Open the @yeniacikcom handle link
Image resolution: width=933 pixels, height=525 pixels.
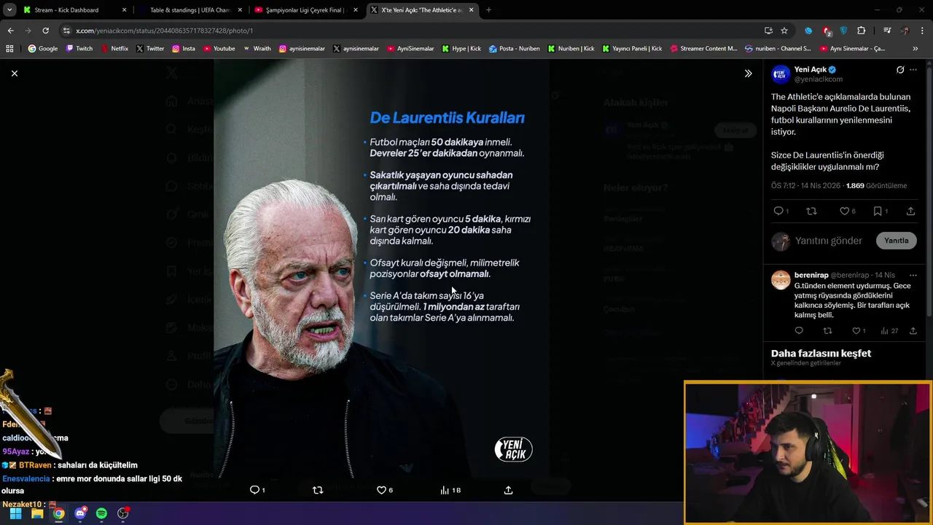pos(818,79)
